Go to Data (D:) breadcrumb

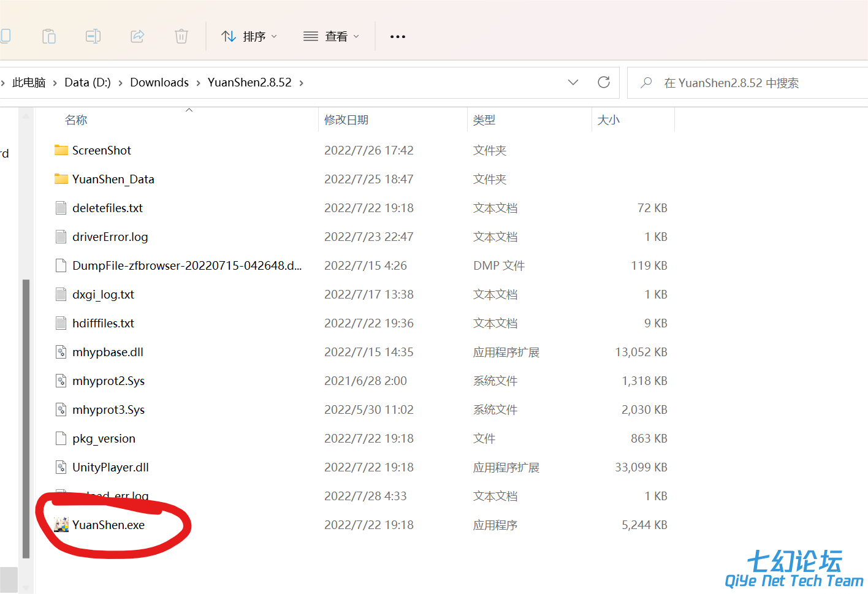tap(88, 83)
